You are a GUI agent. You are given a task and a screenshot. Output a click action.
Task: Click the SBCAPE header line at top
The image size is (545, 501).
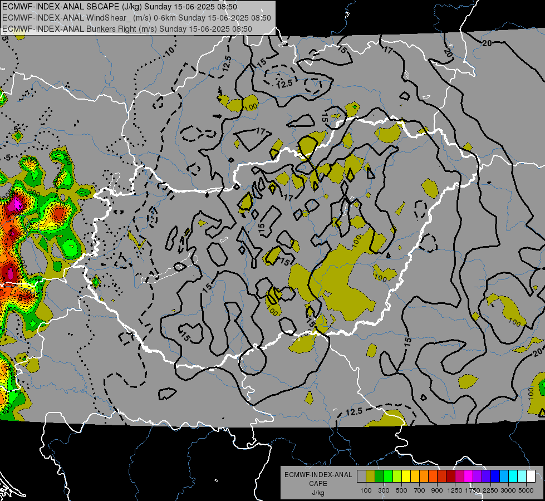click(x=120, y=7)
